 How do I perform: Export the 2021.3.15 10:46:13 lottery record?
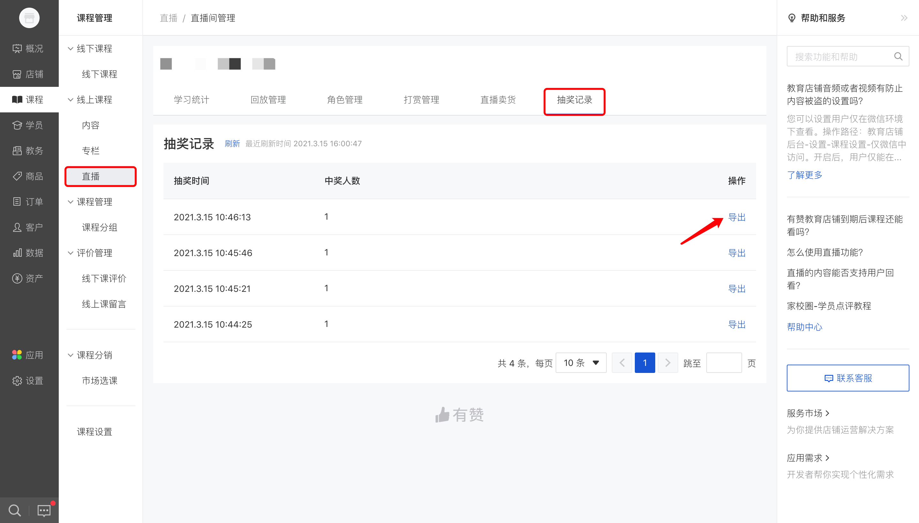coord(737,217)
